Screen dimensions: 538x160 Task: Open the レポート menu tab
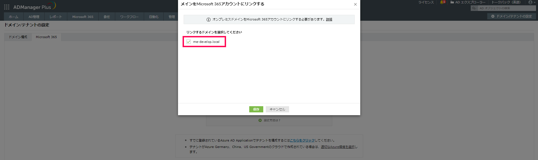point(56,17)
